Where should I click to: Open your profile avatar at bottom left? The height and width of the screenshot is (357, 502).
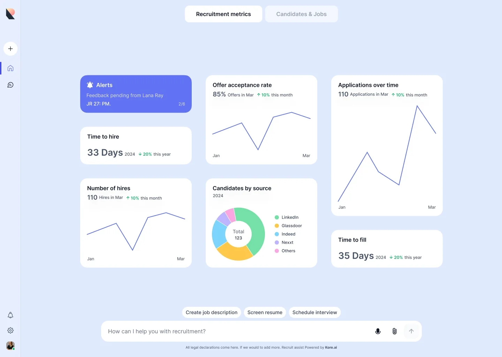coord(10,345)
